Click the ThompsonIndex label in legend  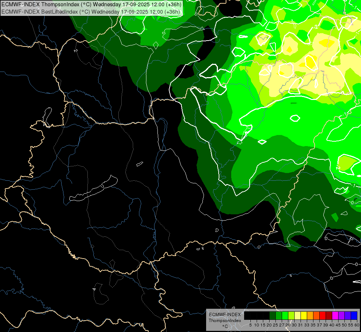(x=225, y=321)
